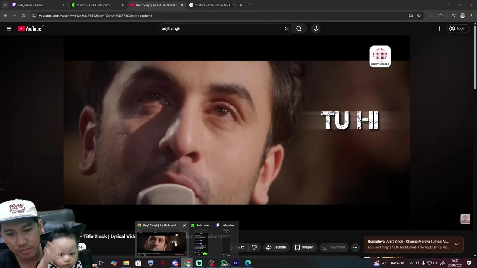Click the Login button
The width and height of the screenshot is (477, 268).
(457, 29)
